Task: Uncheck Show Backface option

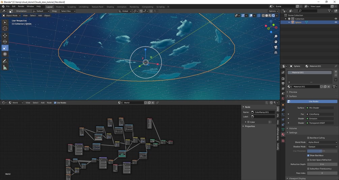Action: (x=308, y=156)
